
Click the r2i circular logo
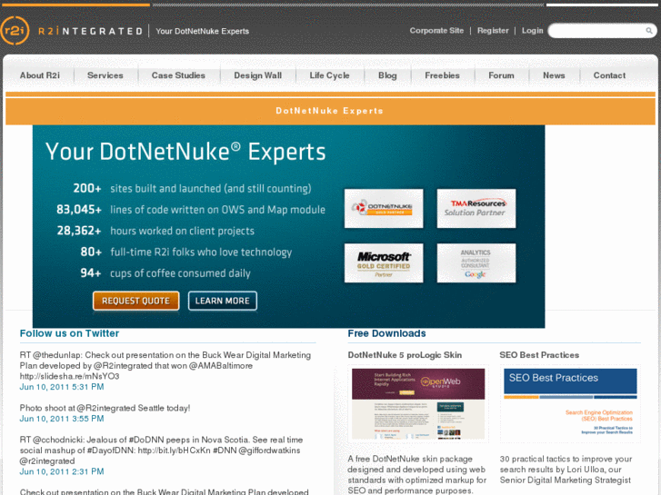[x=15, y=31]
